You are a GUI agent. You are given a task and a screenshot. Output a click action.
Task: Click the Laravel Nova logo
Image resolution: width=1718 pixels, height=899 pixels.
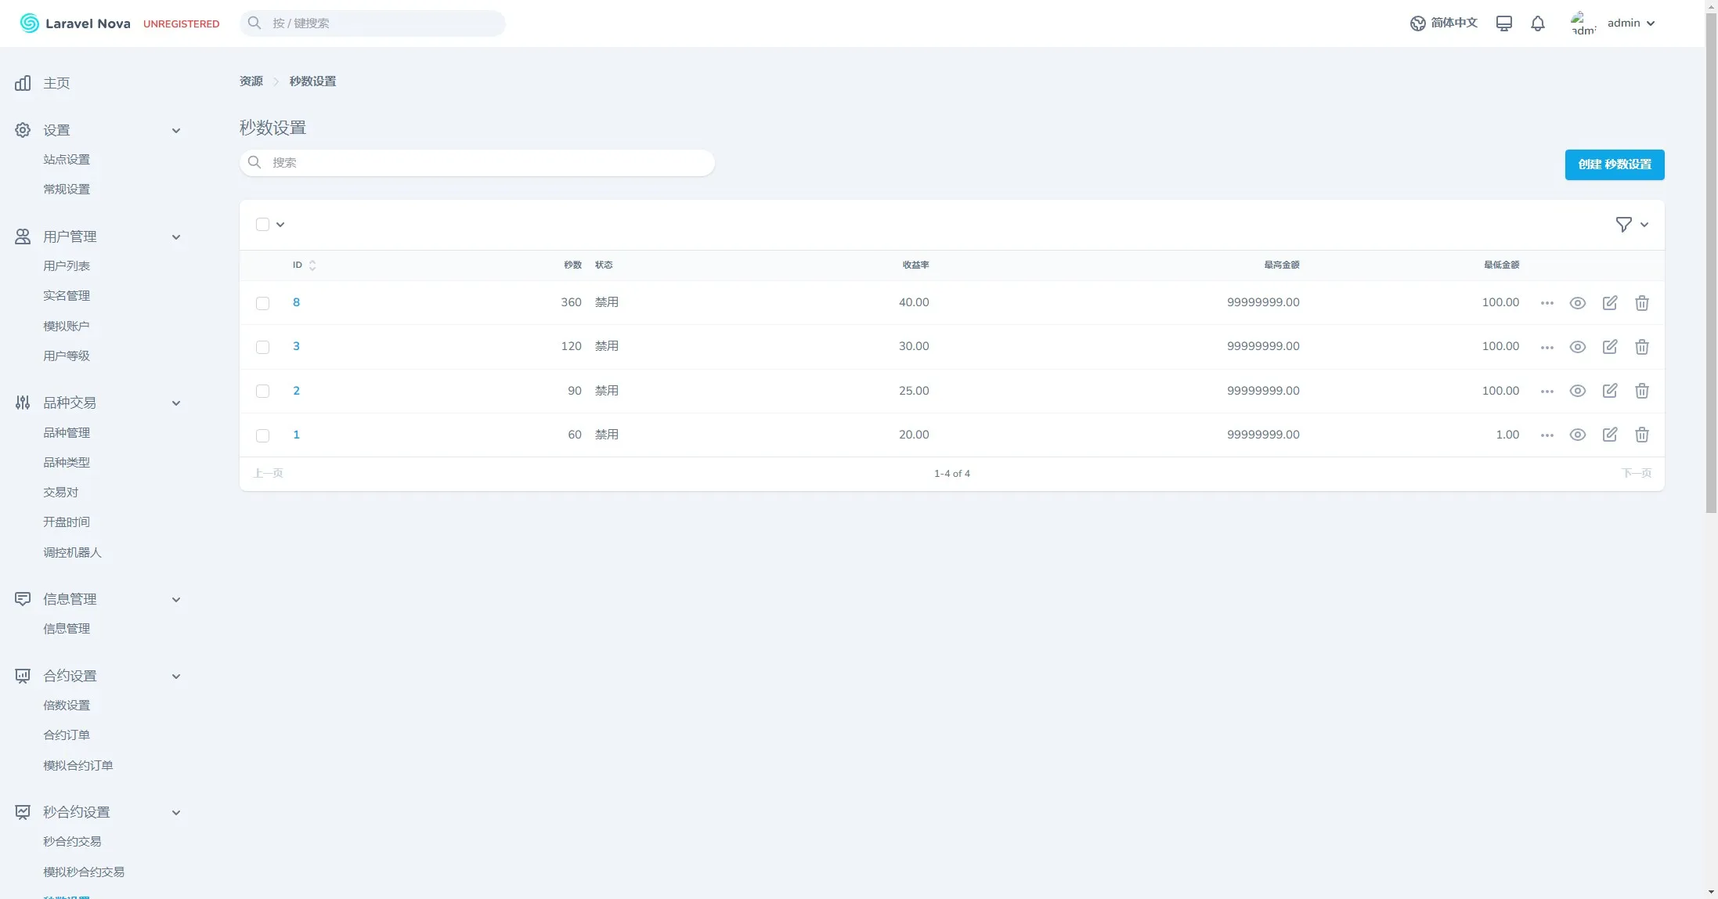tap(75, 23)
